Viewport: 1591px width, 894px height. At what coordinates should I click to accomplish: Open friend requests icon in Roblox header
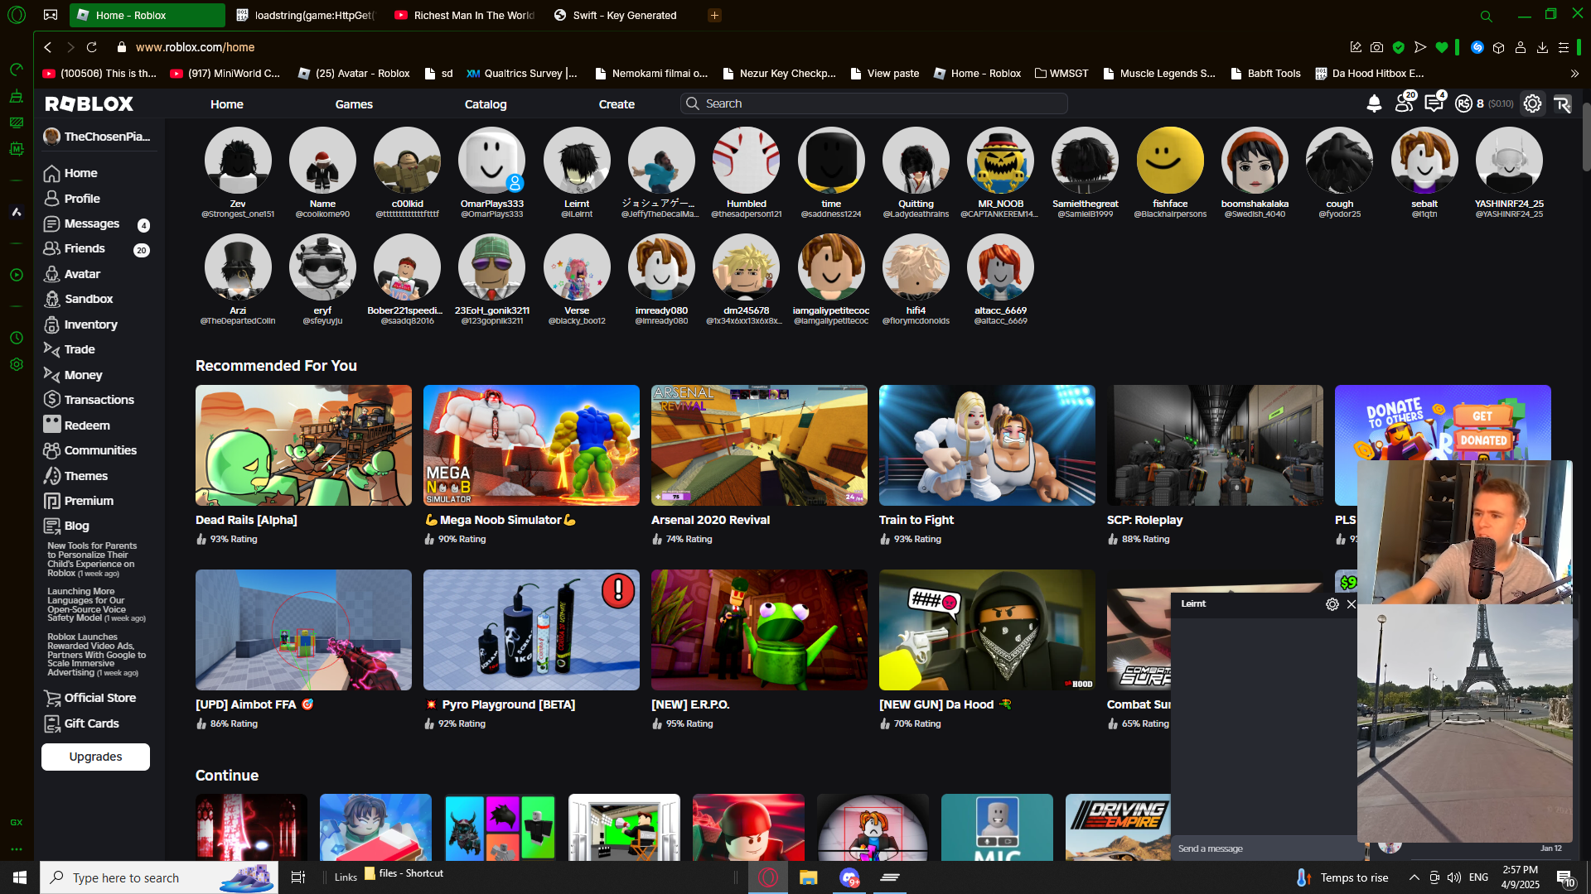(x=1405, y=103)
